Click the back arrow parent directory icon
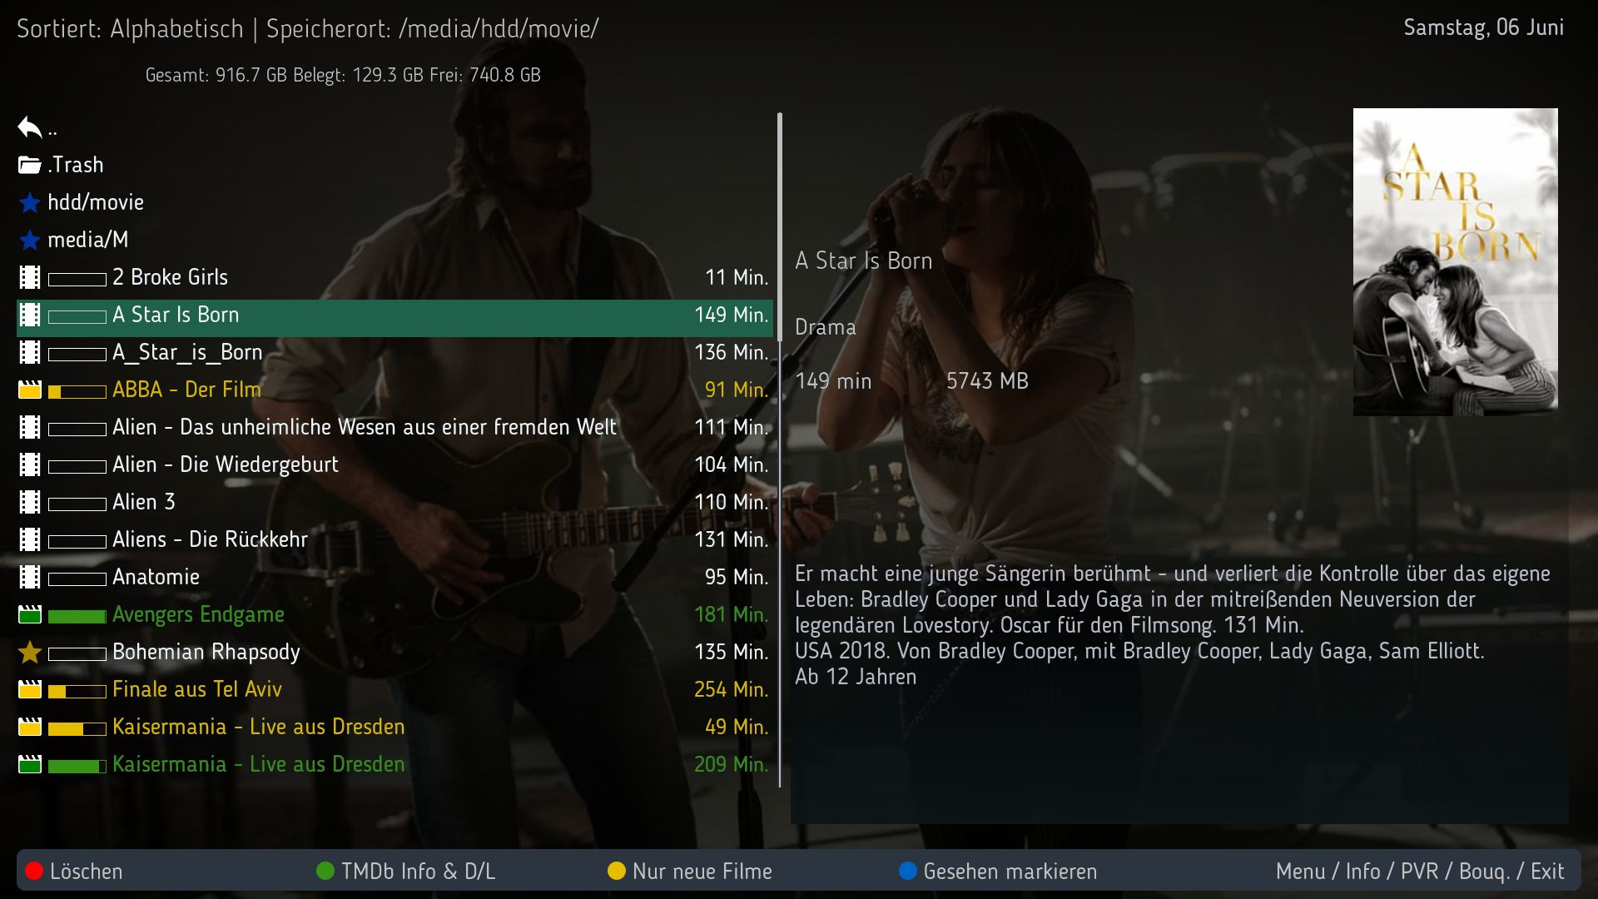The width and height of the screenshot is (1598, 899). [29, 127]
